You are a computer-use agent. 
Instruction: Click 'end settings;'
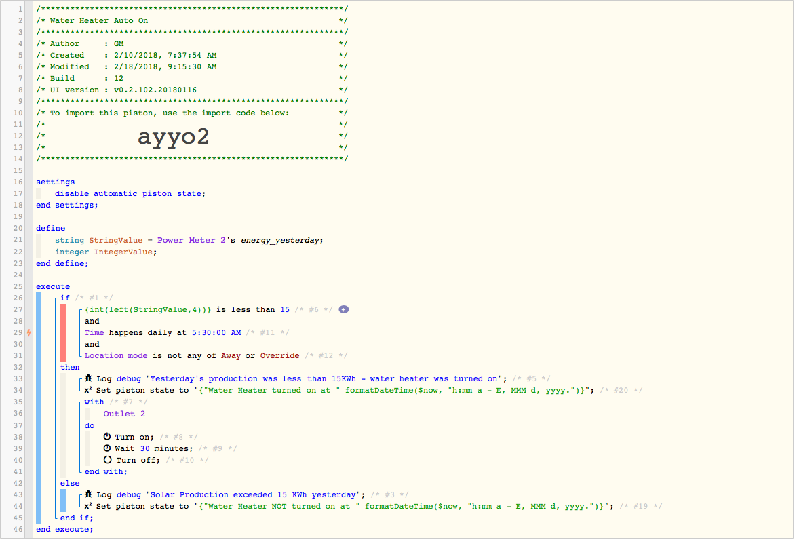[66, 206]
